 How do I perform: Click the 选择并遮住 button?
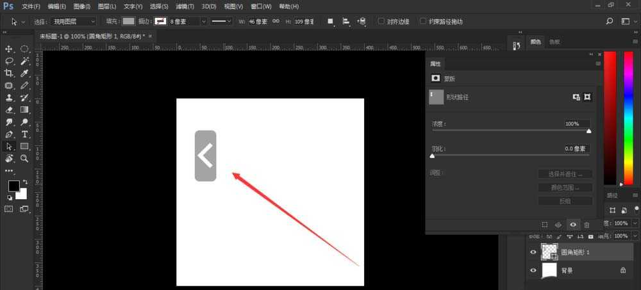564,174
